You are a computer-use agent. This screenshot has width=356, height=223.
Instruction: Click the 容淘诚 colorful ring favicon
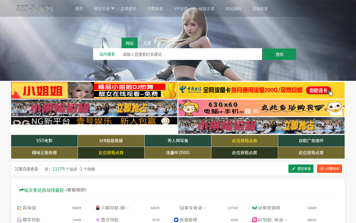(19, 208)
